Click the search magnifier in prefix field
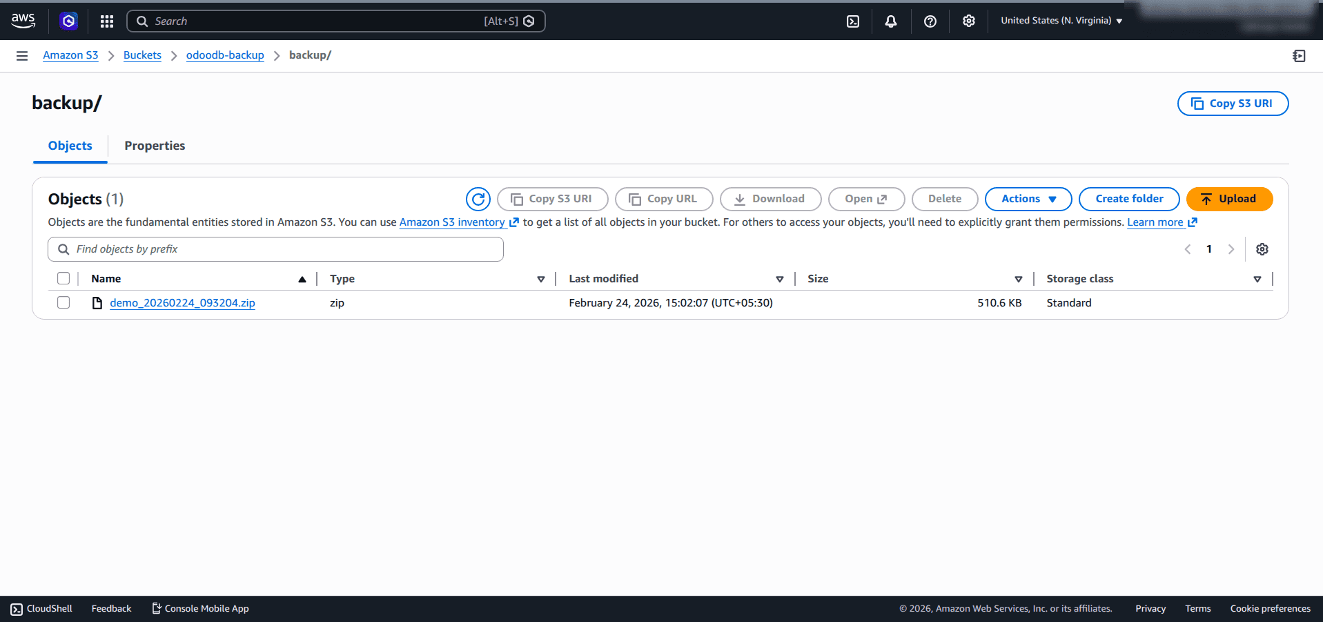The image size is (1323, 622). [63, 249]
